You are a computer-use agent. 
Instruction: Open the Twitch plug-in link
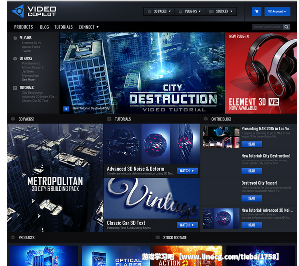(26, 51)
